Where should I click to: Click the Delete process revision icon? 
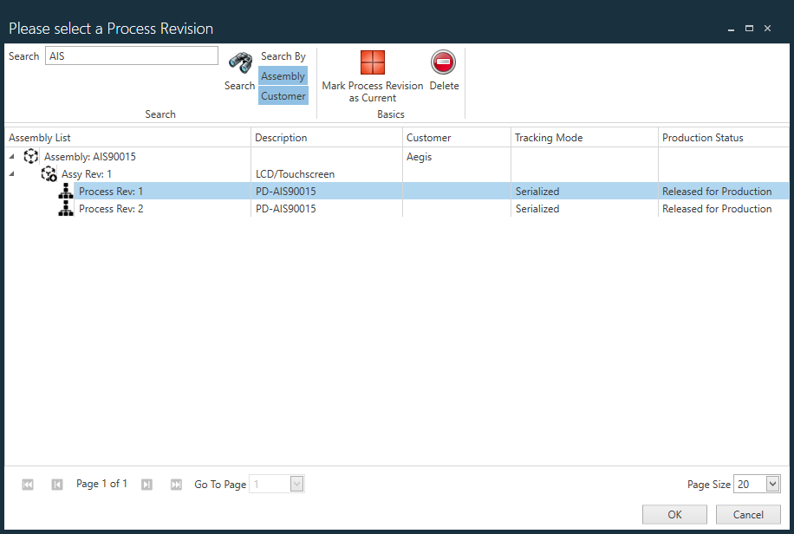[444, 62]
